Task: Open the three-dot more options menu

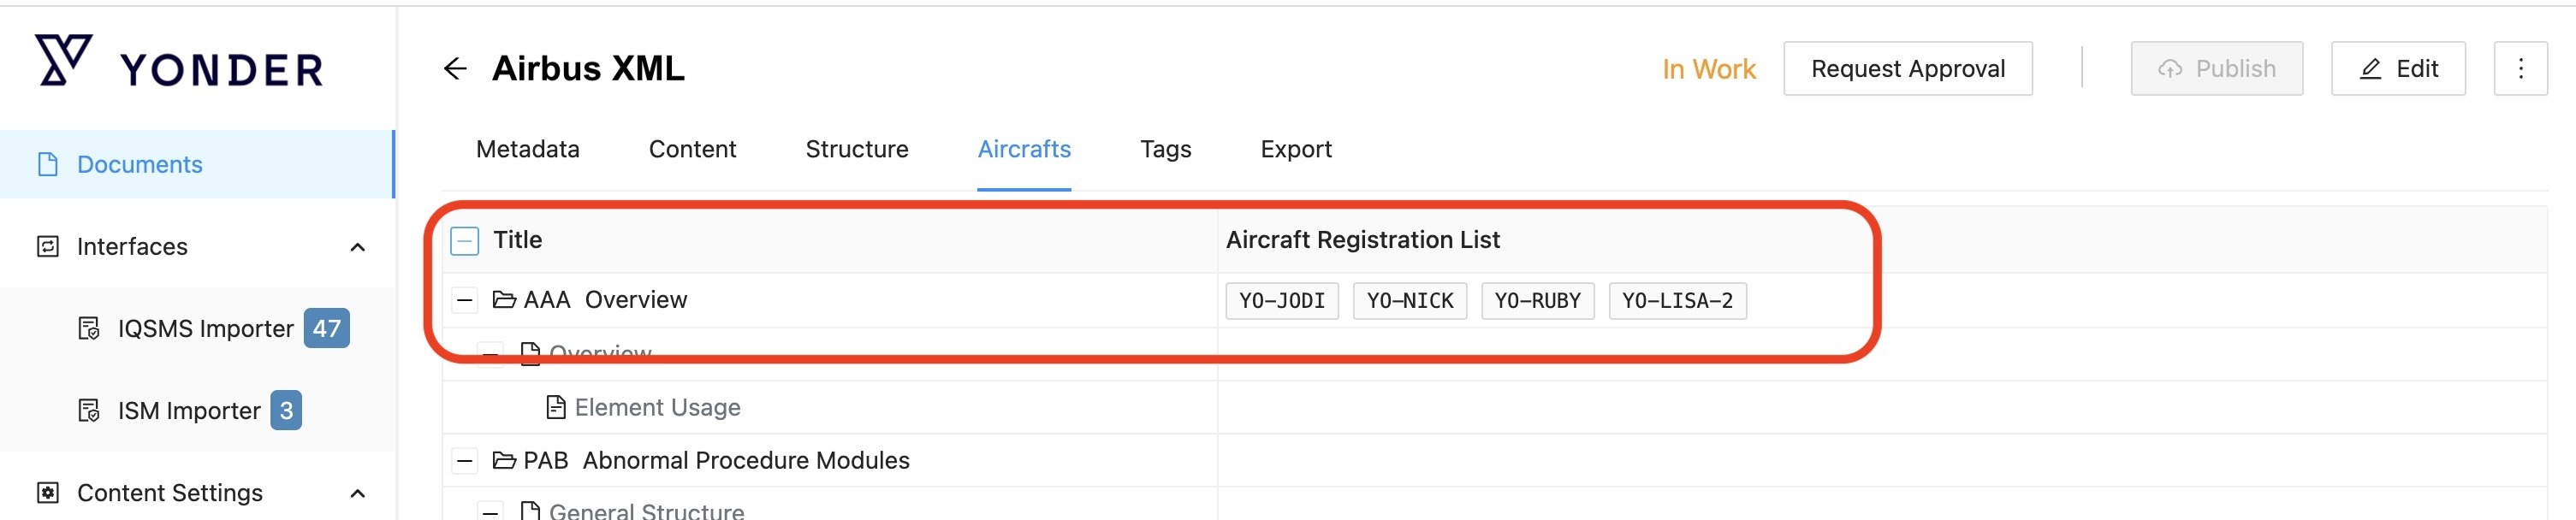Action: (2519, 69)
